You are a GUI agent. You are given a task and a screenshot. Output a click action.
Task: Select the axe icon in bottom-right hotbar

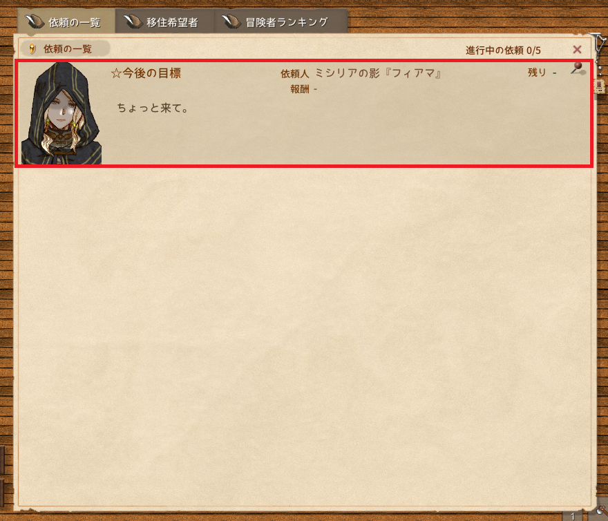(601, 511)
